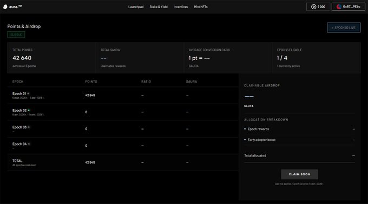Click the points coin icon
368x204 pixels.
[x=313, y=7]
